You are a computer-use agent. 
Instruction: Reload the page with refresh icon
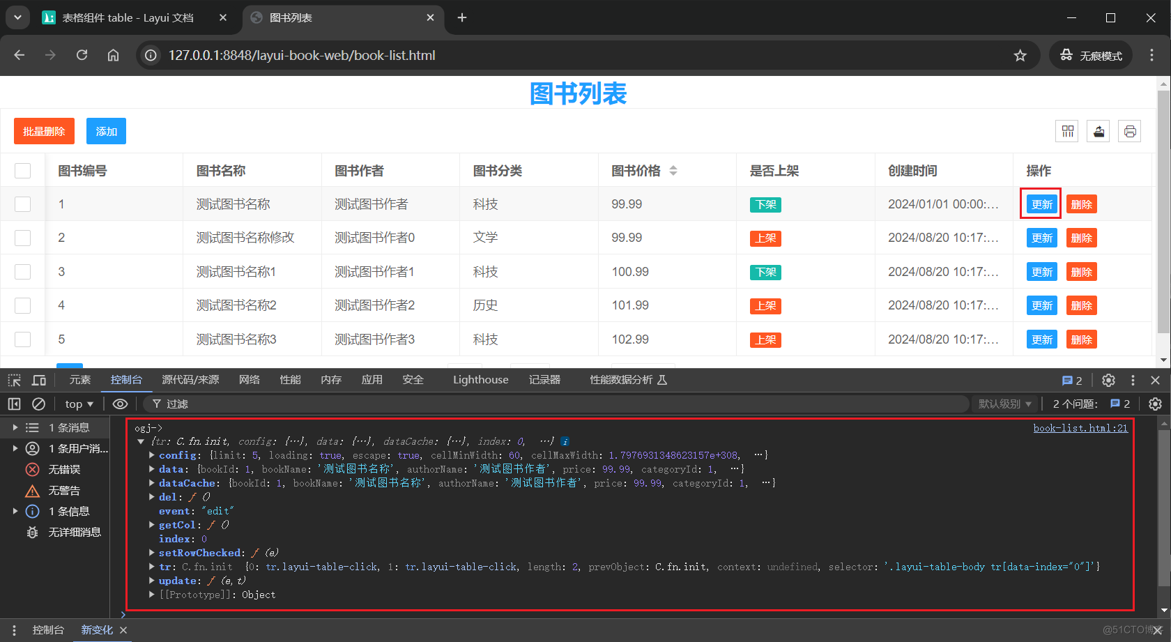[82, 55]
